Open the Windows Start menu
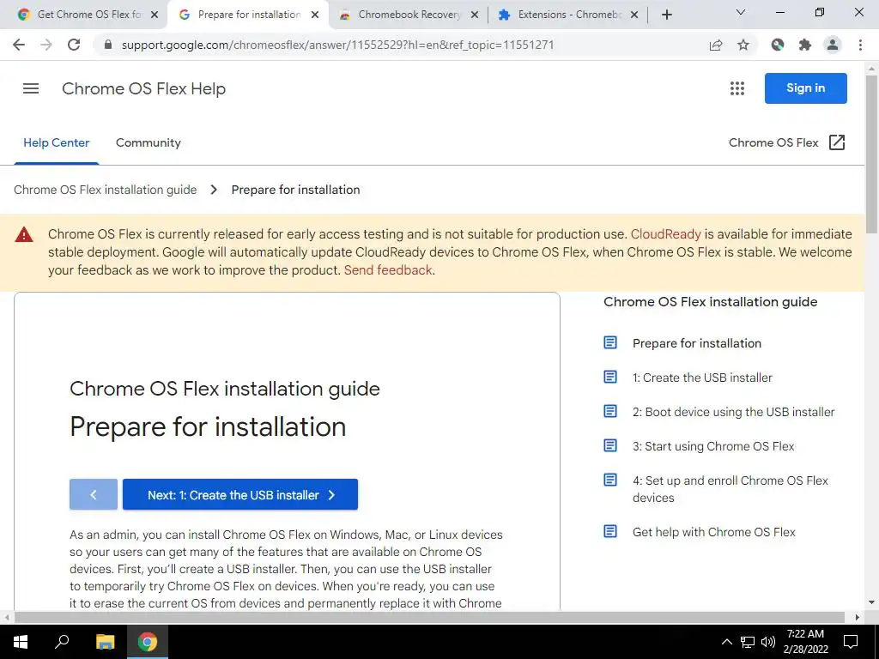 click(x=21, y=642)
